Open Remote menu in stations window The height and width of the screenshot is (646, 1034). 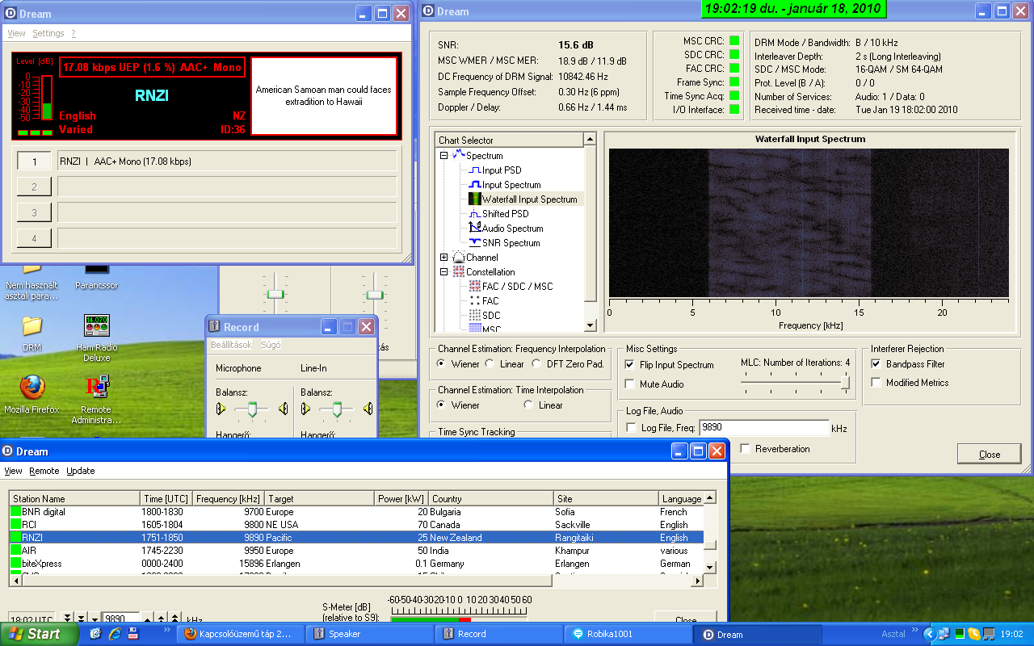pos(44,471)
